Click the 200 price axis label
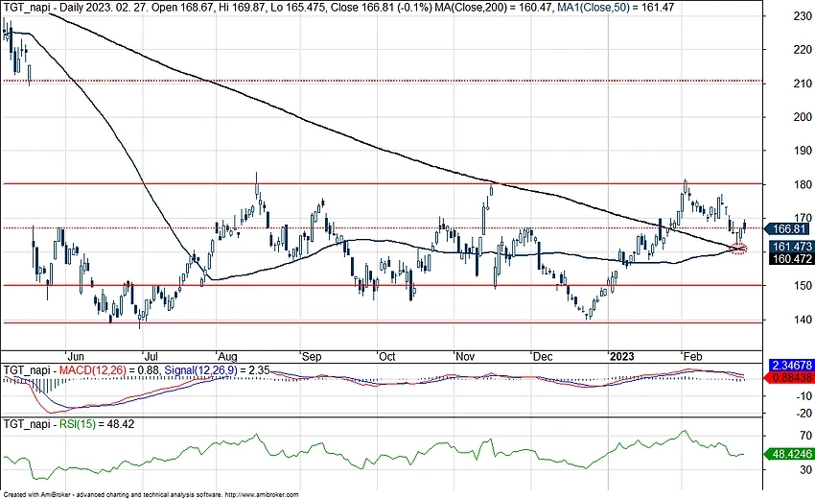815x499 pixels. 803,117
